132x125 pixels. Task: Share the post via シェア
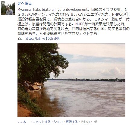58,122
